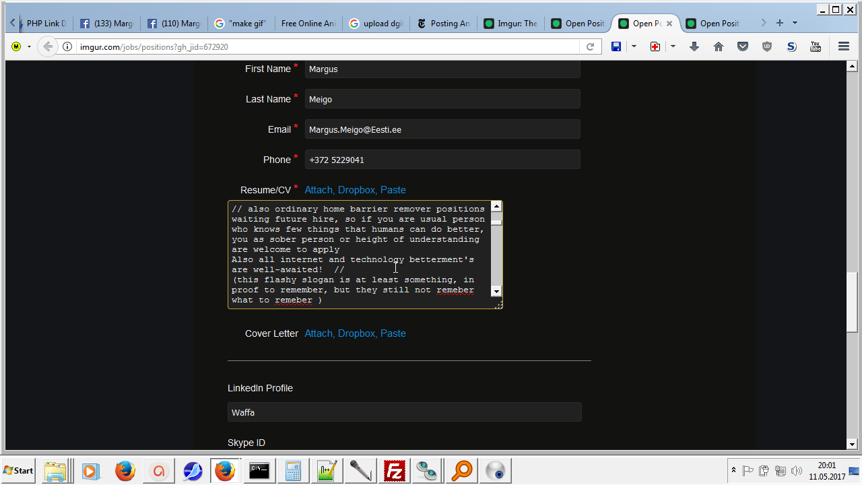Click the Email input field
Screen dimensions: 862x485
tap(442, 129)
